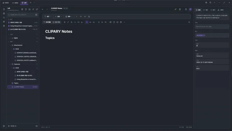
Task: Open settings gear in top-right title bar
Action: 206,3
